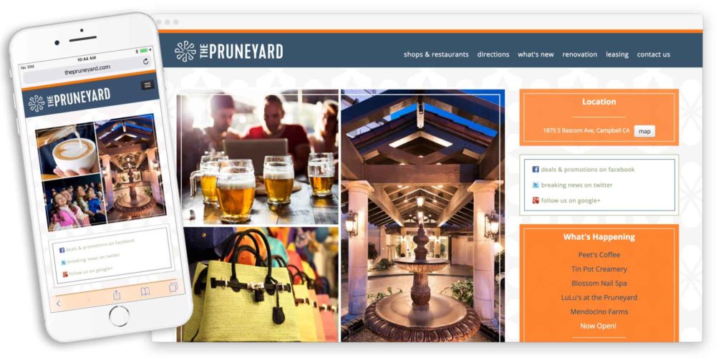Open the directions nav item

pos(493,54)
